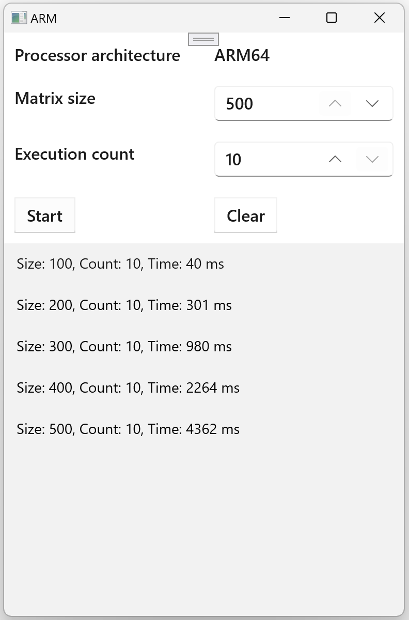Select the Size 100 result row

click(x=120, y=264)
